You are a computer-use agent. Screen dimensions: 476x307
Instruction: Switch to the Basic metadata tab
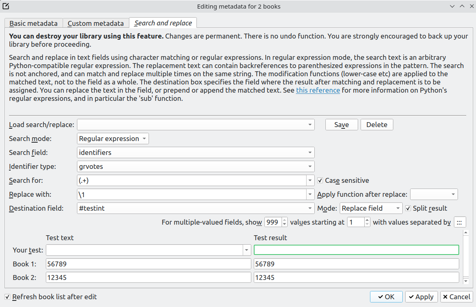click(34, 23)
